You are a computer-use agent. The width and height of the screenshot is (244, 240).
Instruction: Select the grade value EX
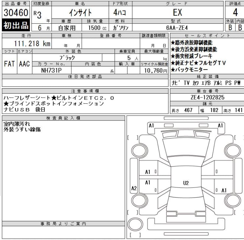(x=177, y=12)
